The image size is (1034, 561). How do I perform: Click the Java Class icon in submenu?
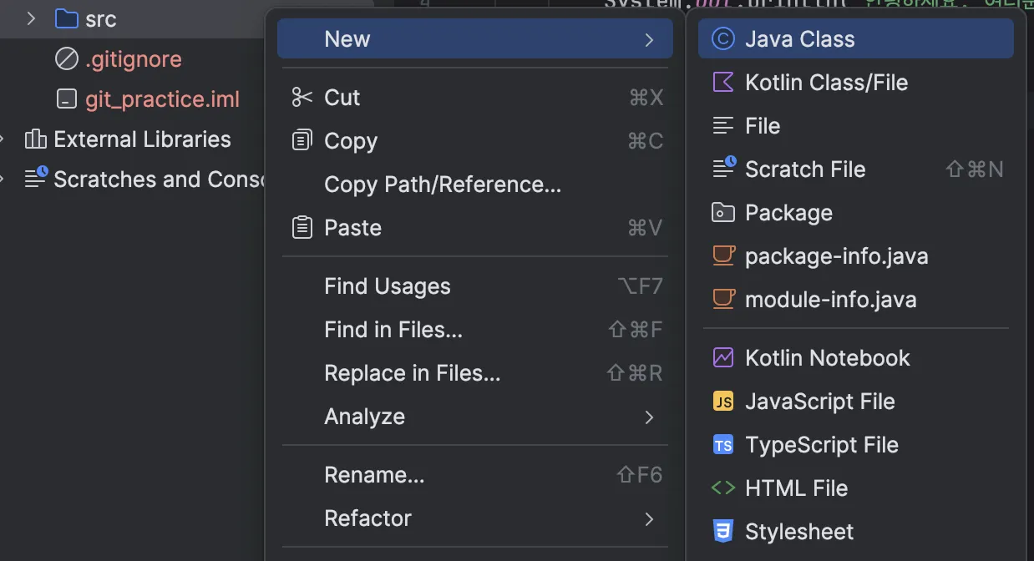(722, 39)
